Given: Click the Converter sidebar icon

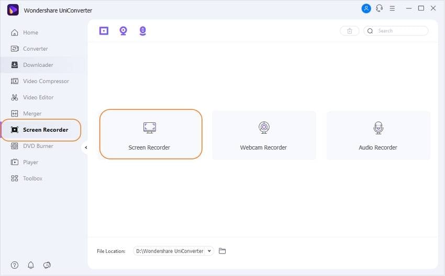Looking at the screenshot, I should click(15, 49).
